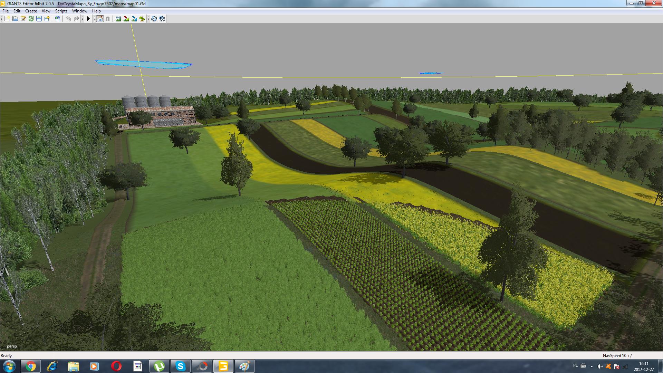This screenshot has width=663, height=373.
Task: Open the Scripts menu
Action: (61, 11)
